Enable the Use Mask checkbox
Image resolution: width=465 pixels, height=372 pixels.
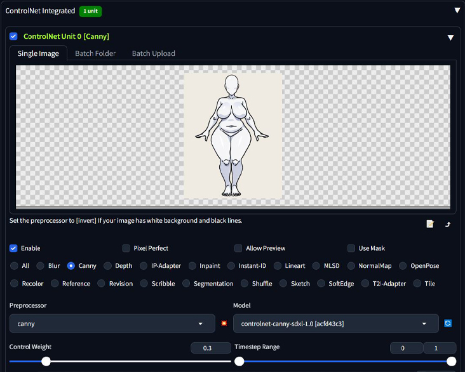(351, 248)
